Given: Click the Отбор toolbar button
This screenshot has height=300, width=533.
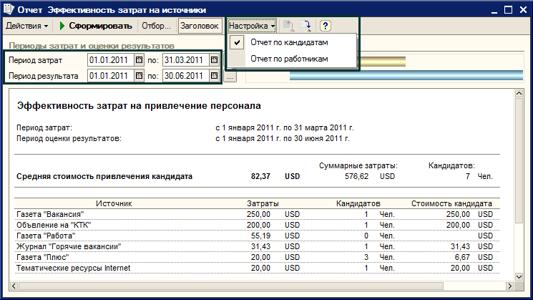Looking at the screenshot, I should pyautogui.click(x=155, y=26).
